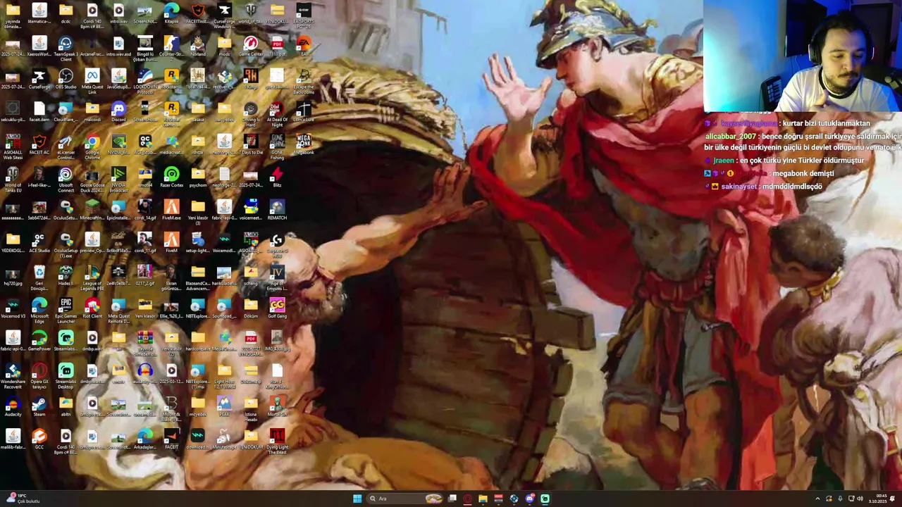Select the GCC desktop shortcut
902x507 pixels.
(x=39, y=439)
